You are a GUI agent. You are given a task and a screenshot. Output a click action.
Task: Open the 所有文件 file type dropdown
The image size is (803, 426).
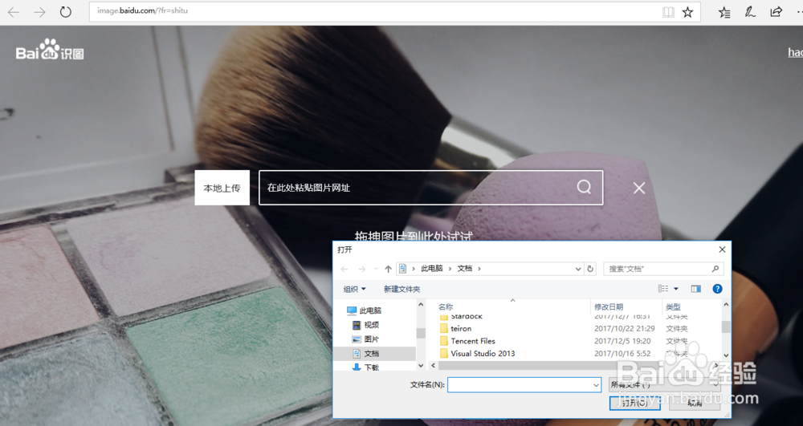(x=665, y=384)
